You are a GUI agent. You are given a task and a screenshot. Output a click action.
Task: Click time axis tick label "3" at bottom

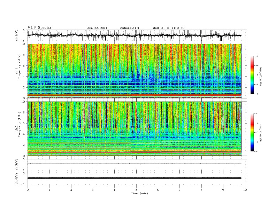93,190
